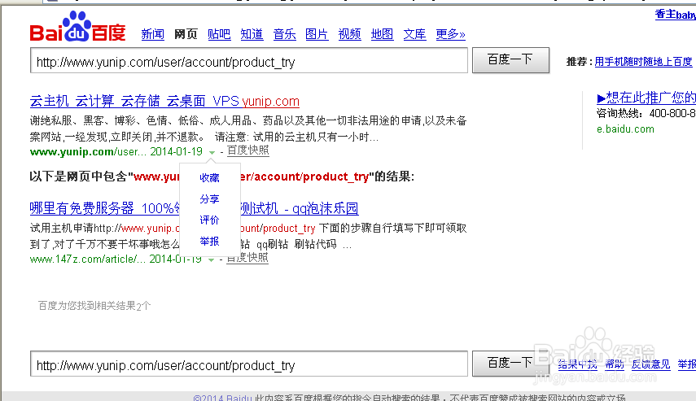
Task: Click the bottom 百度一下 search button
Action: (x=510, y=364)
